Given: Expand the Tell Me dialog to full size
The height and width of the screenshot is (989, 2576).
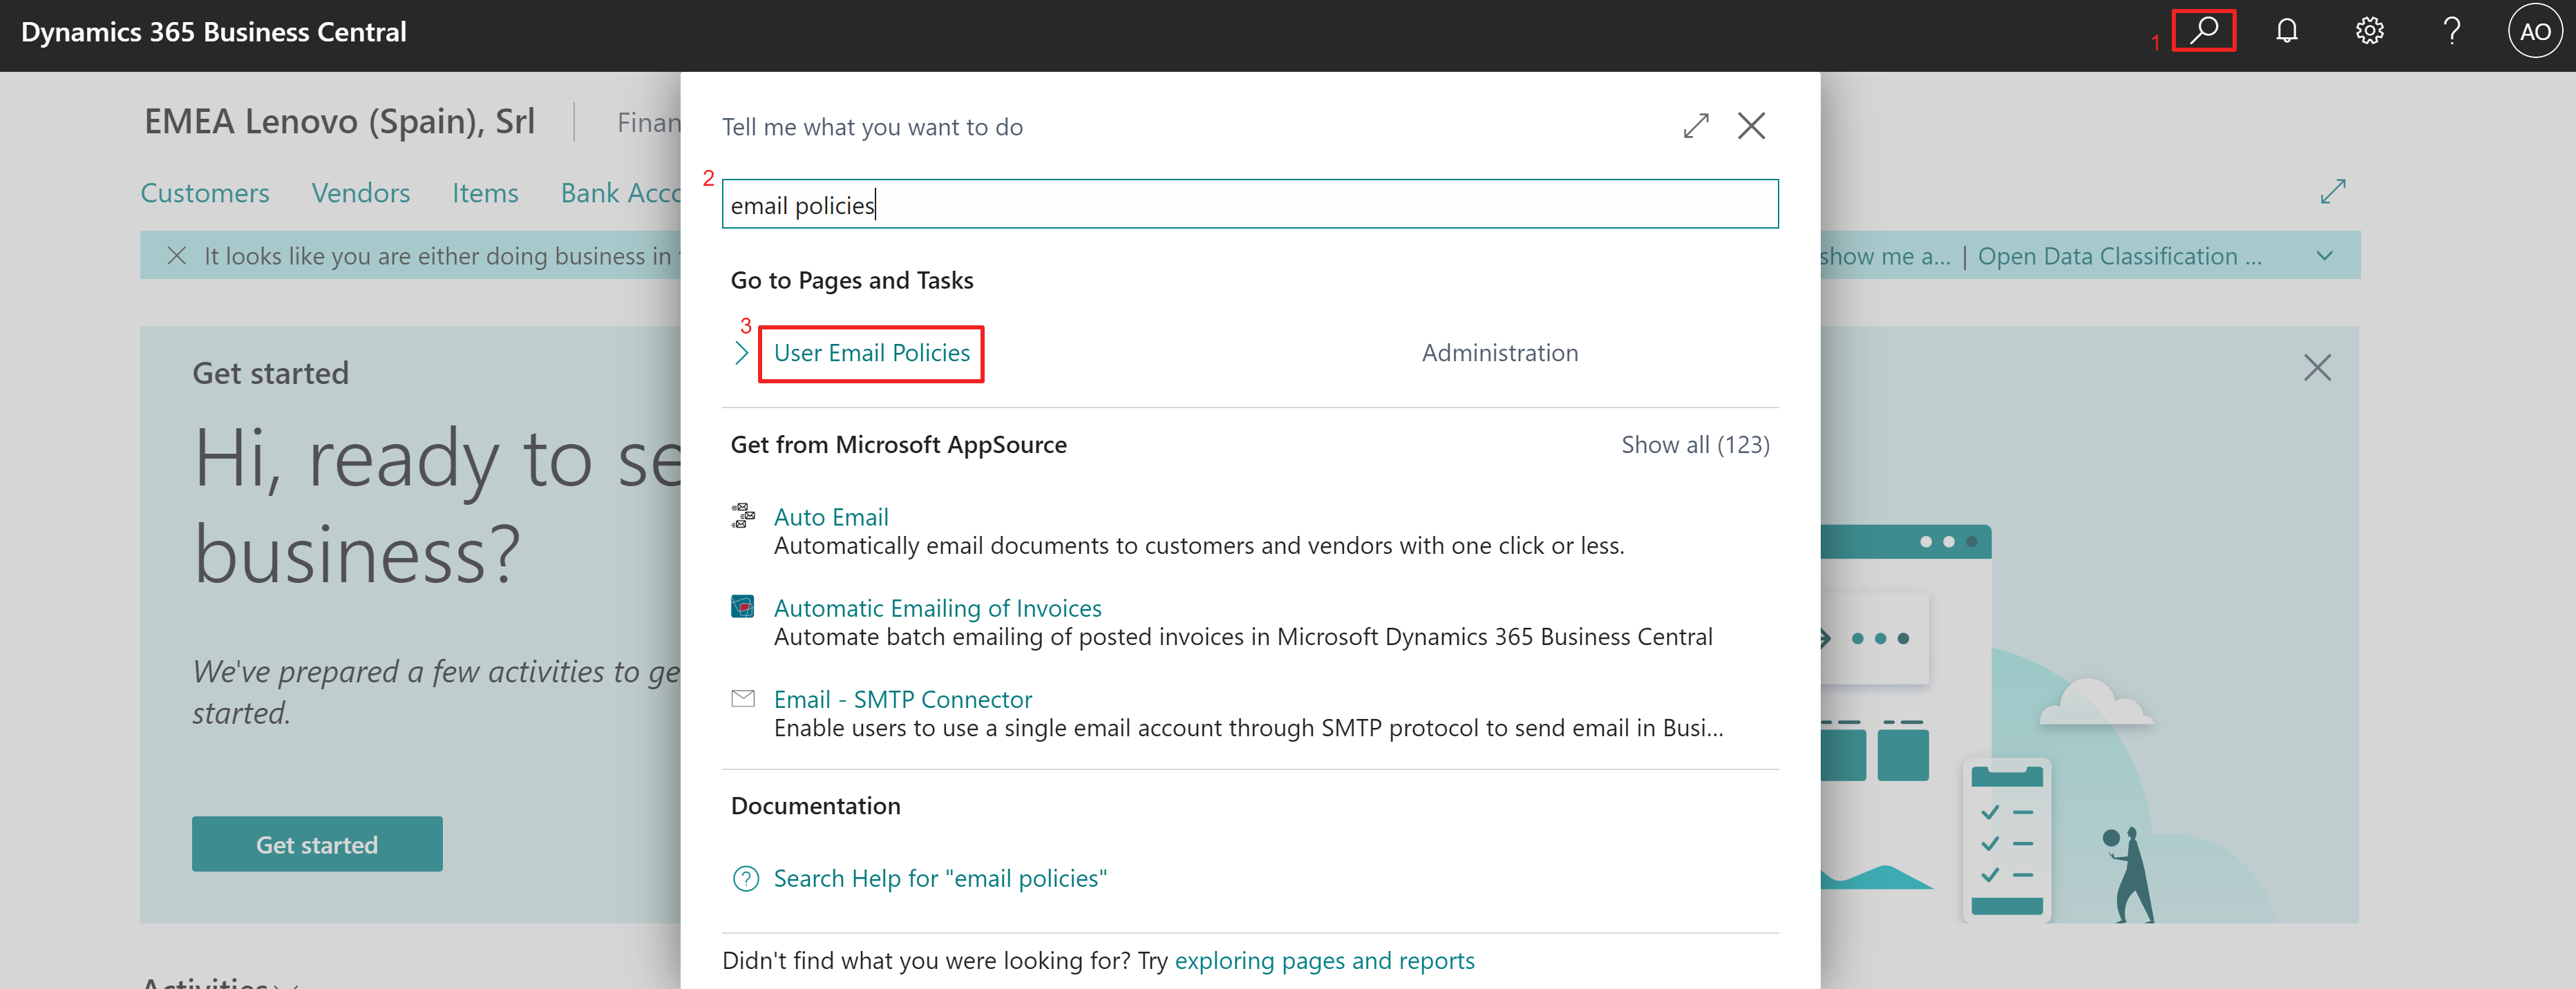Looking at the screenshot, I should click(x=1696, y=126).
